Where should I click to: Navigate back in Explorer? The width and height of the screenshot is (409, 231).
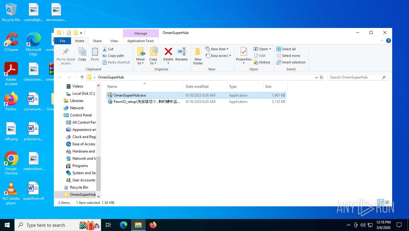tap(60, 77)
